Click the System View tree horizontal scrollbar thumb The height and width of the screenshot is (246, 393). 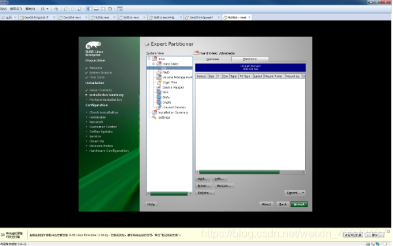pyautogui.click(x=169, y=194)
